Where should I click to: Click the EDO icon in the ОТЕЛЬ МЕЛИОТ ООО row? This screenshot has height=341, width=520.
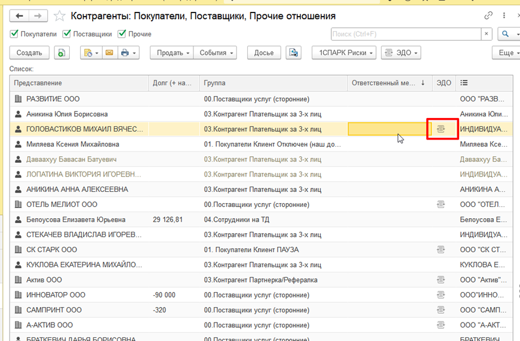(441, 204)
